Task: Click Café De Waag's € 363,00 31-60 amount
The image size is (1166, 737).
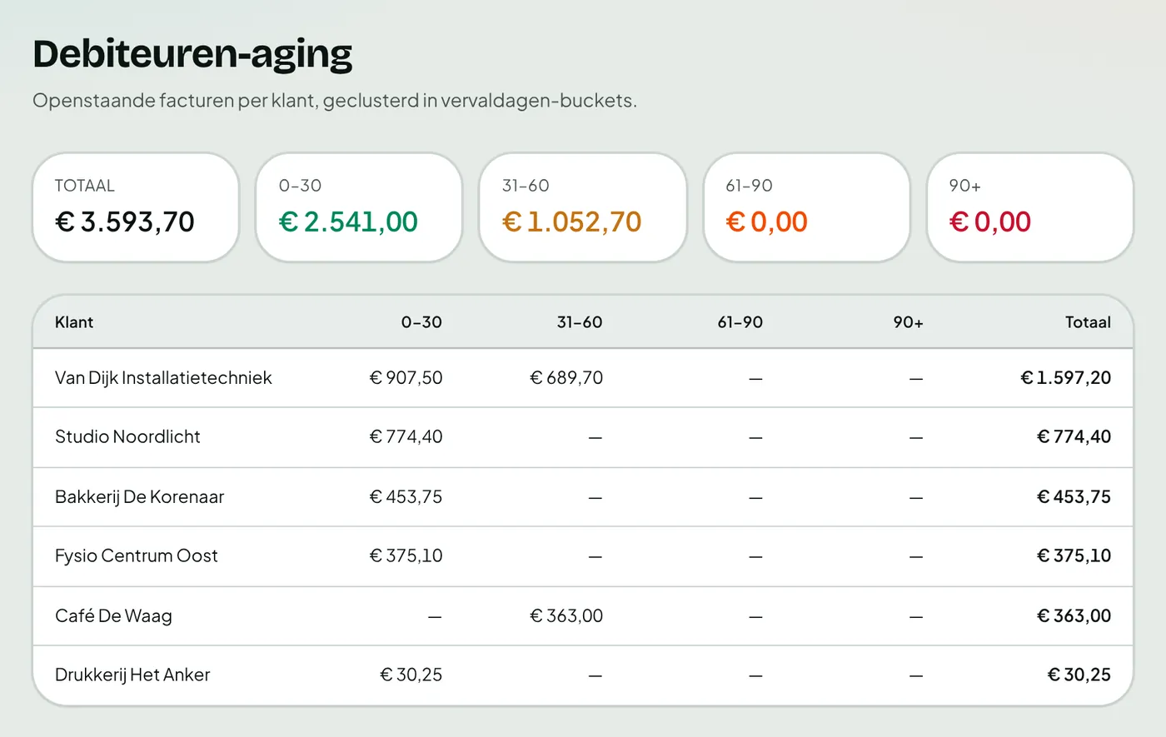Action: (566, 616)
